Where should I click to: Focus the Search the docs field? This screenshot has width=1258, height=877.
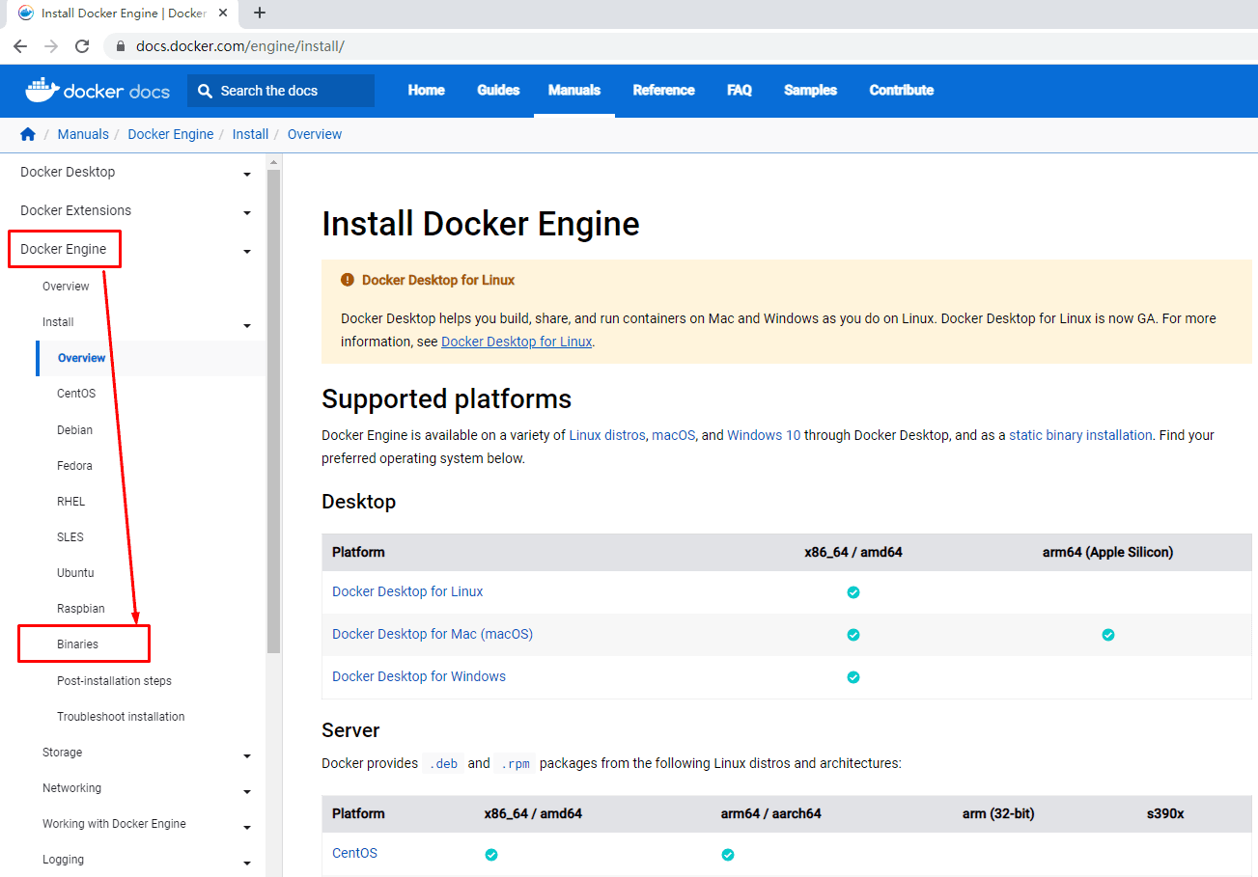(281, 91)
